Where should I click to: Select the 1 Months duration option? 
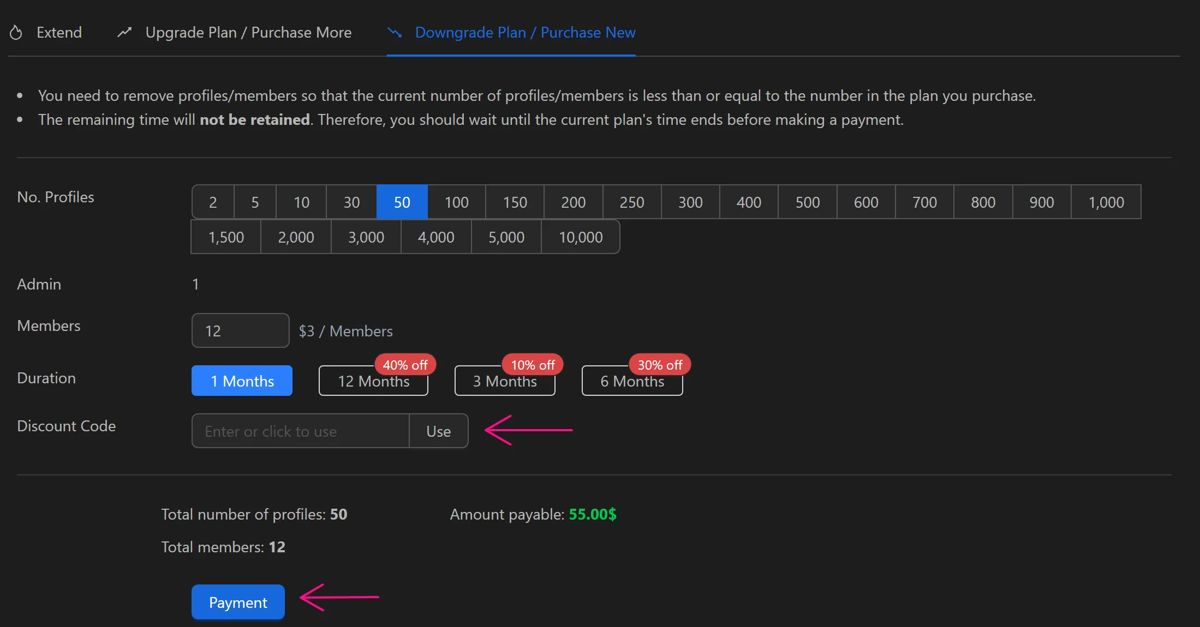(x=242, y=381)
